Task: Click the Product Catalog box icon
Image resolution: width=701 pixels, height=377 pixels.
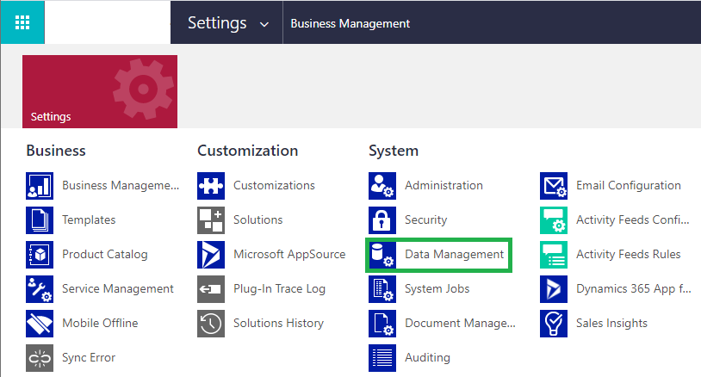Action: [40, 255]
